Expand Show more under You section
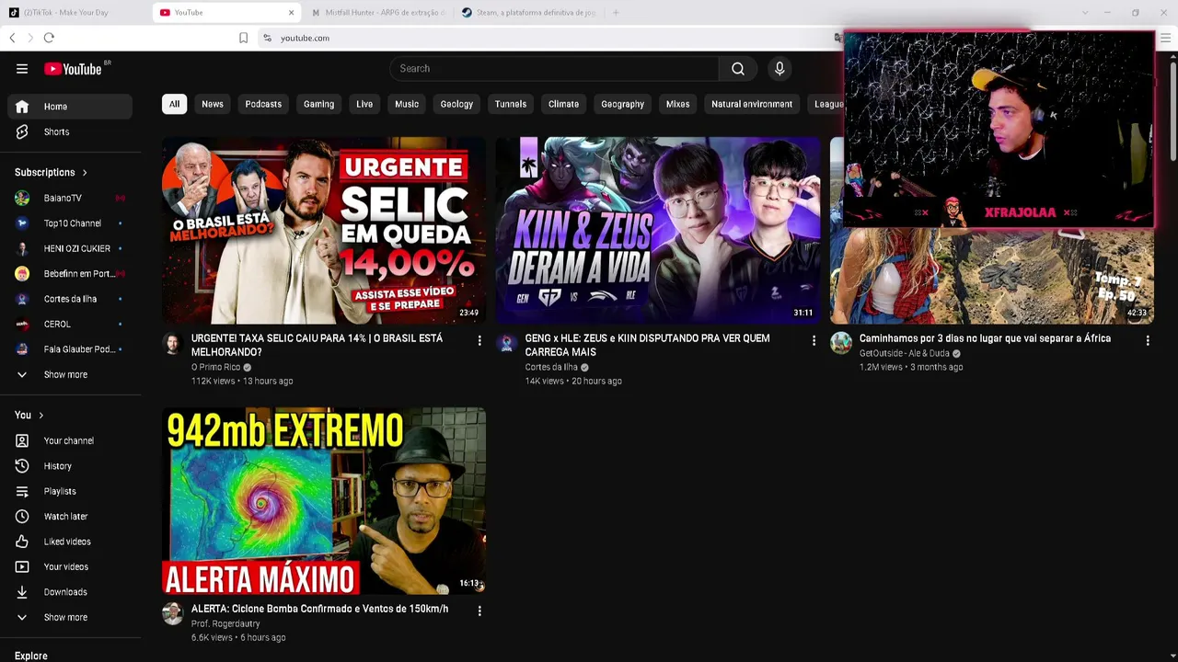1178x662 pixels. point(70,618)
